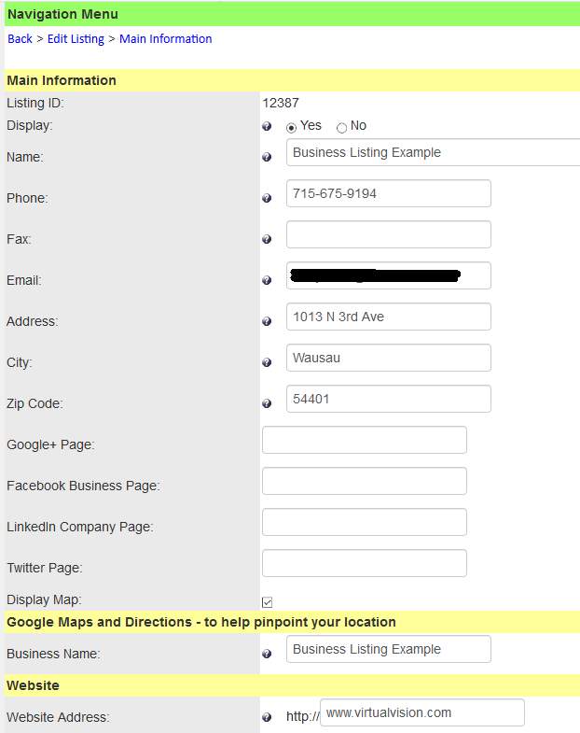
Task: Click the help icon next to Display
Action: click(x=267, y=126)
